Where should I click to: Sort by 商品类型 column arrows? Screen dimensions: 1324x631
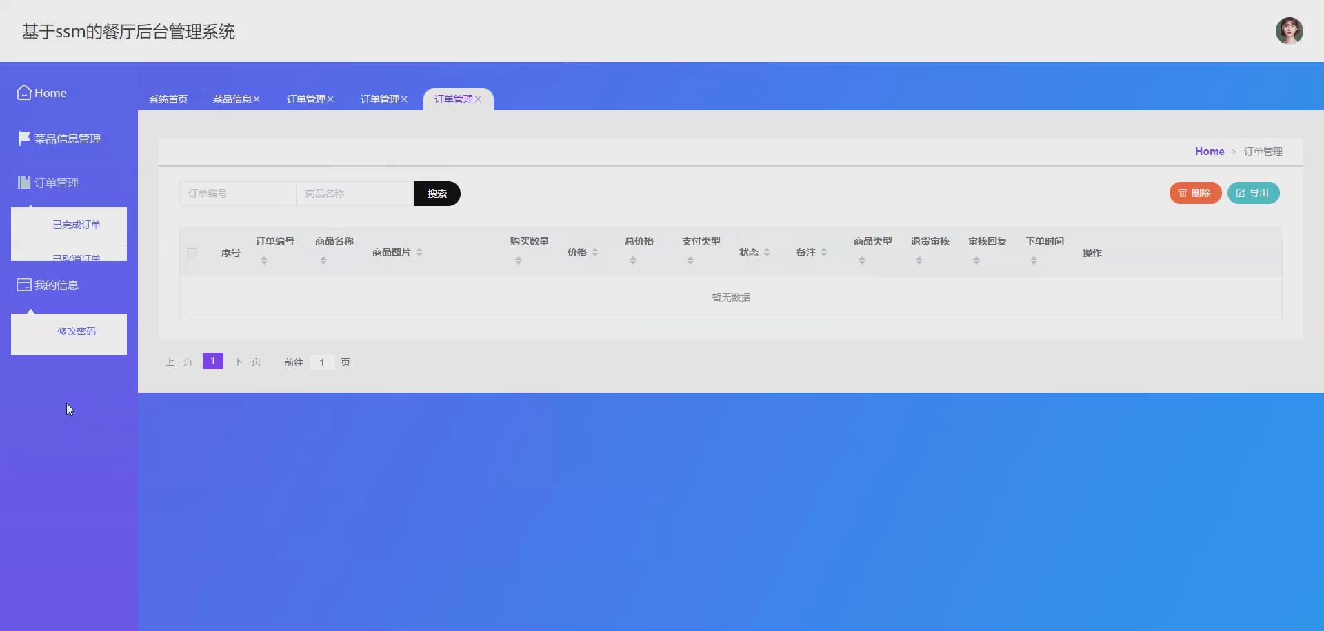[862, 260]
